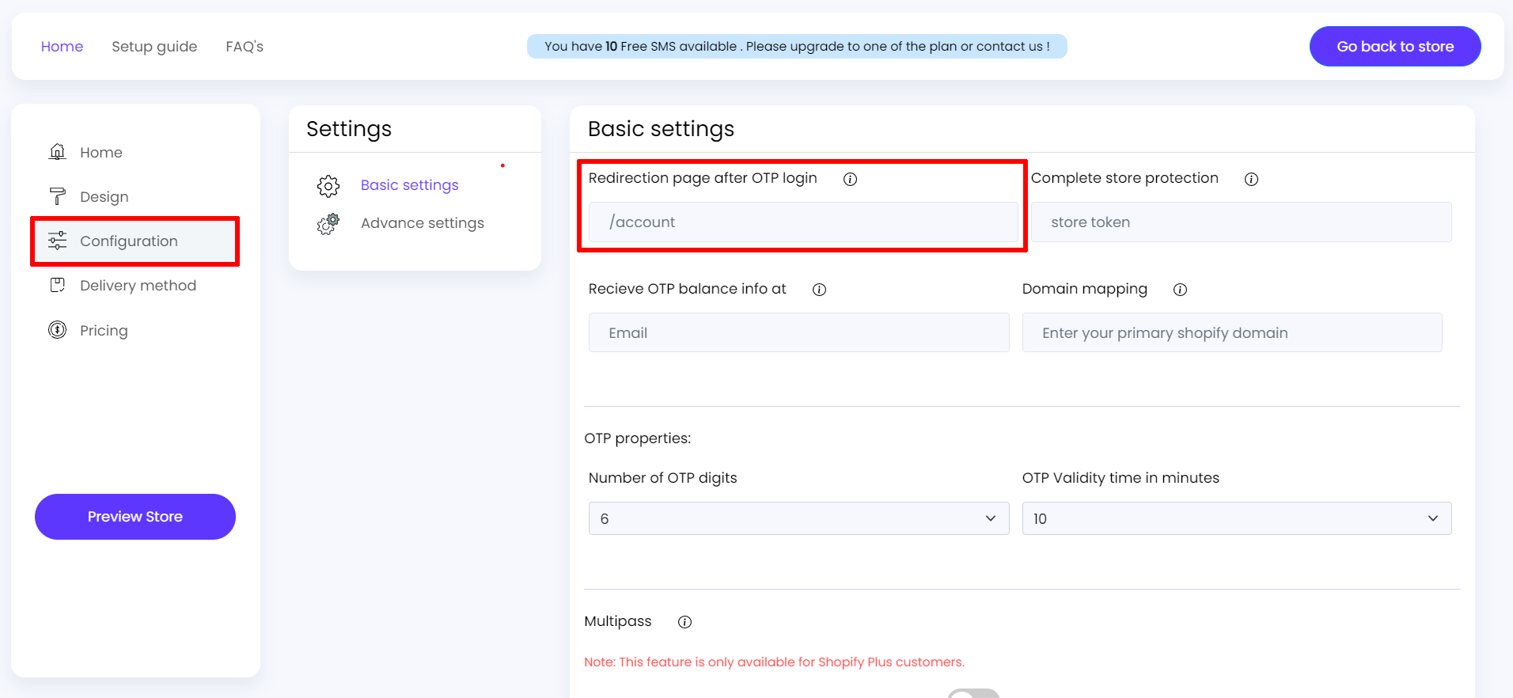Go to the FAQ's page
1513x698 pixels.
(x=245, y=47)
